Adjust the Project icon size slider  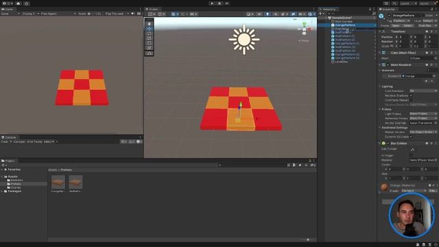(308, 239)
